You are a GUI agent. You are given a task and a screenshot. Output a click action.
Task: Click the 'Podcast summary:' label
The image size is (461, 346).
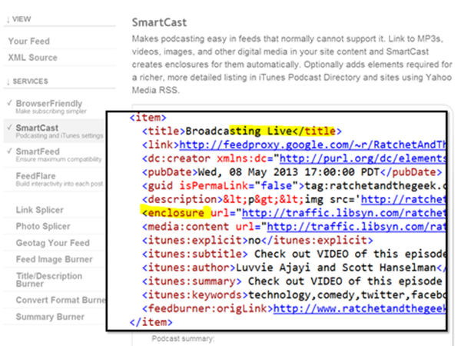point(183,338)
